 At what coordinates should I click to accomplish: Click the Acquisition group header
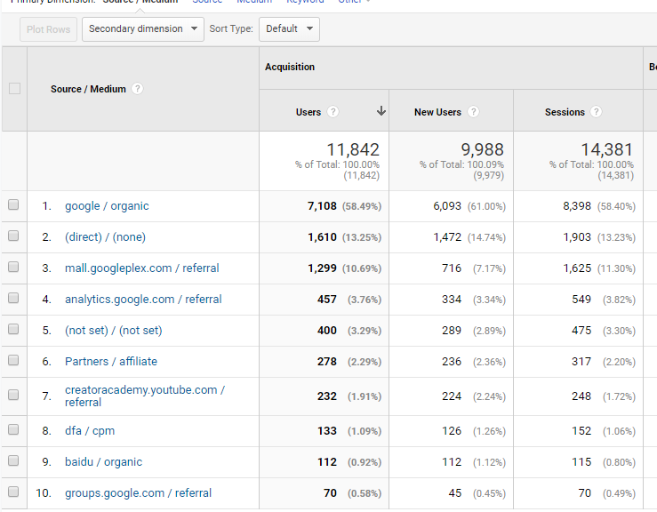point(290,67)
